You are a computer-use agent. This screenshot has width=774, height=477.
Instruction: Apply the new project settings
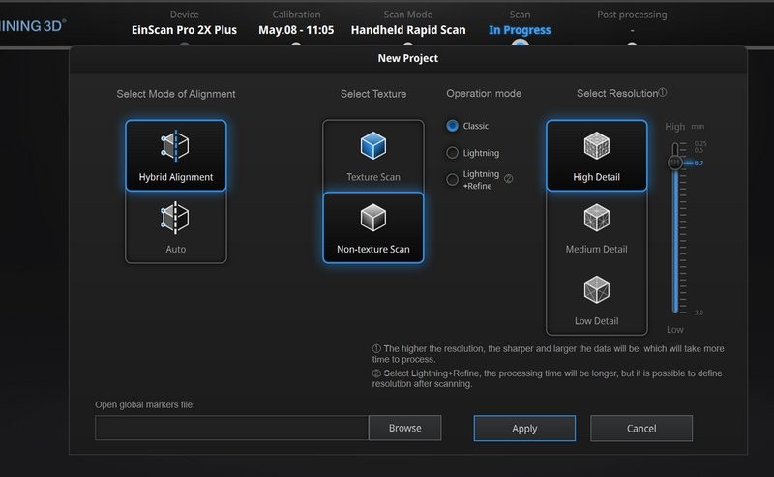524,428
